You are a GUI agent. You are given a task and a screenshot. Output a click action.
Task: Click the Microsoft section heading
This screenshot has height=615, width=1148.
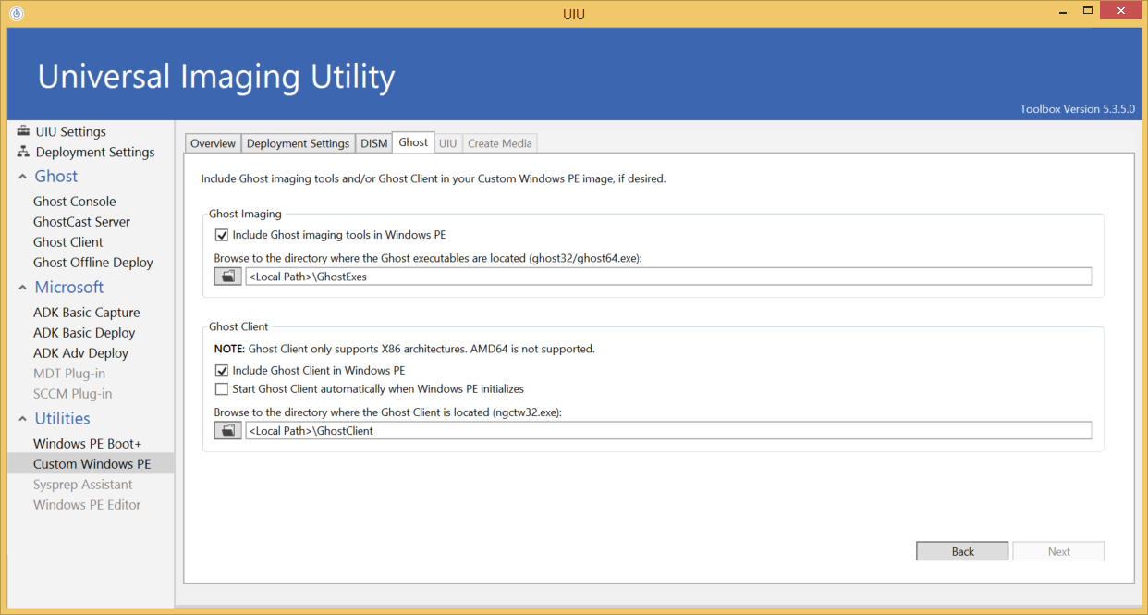69,287
